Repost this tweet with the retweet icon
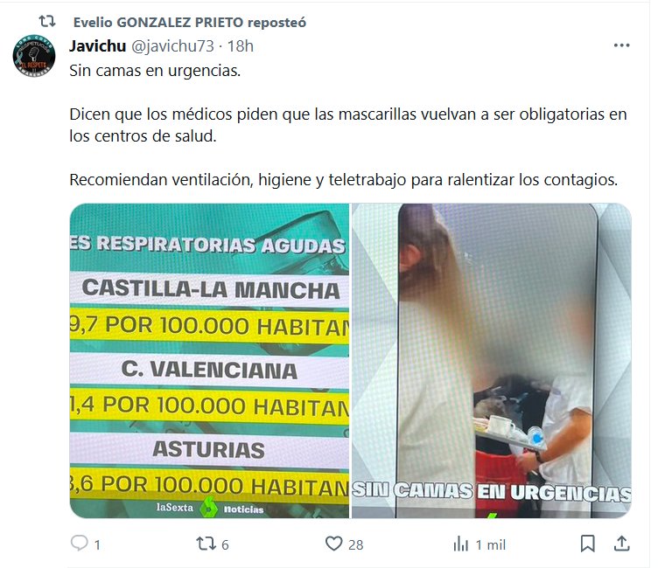 click(x=206, y=544)
